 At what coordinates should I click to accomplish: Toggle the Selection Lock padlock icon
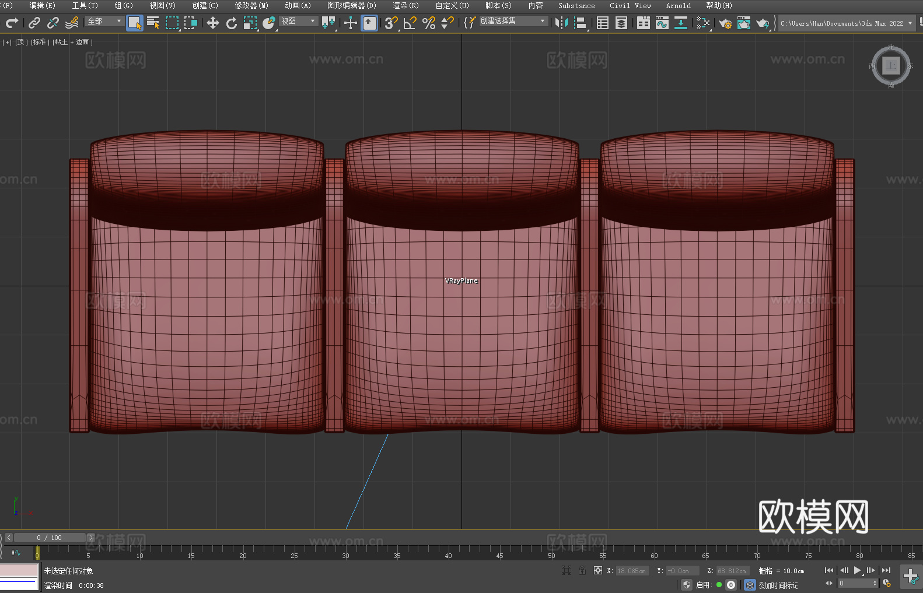[582, 571]
